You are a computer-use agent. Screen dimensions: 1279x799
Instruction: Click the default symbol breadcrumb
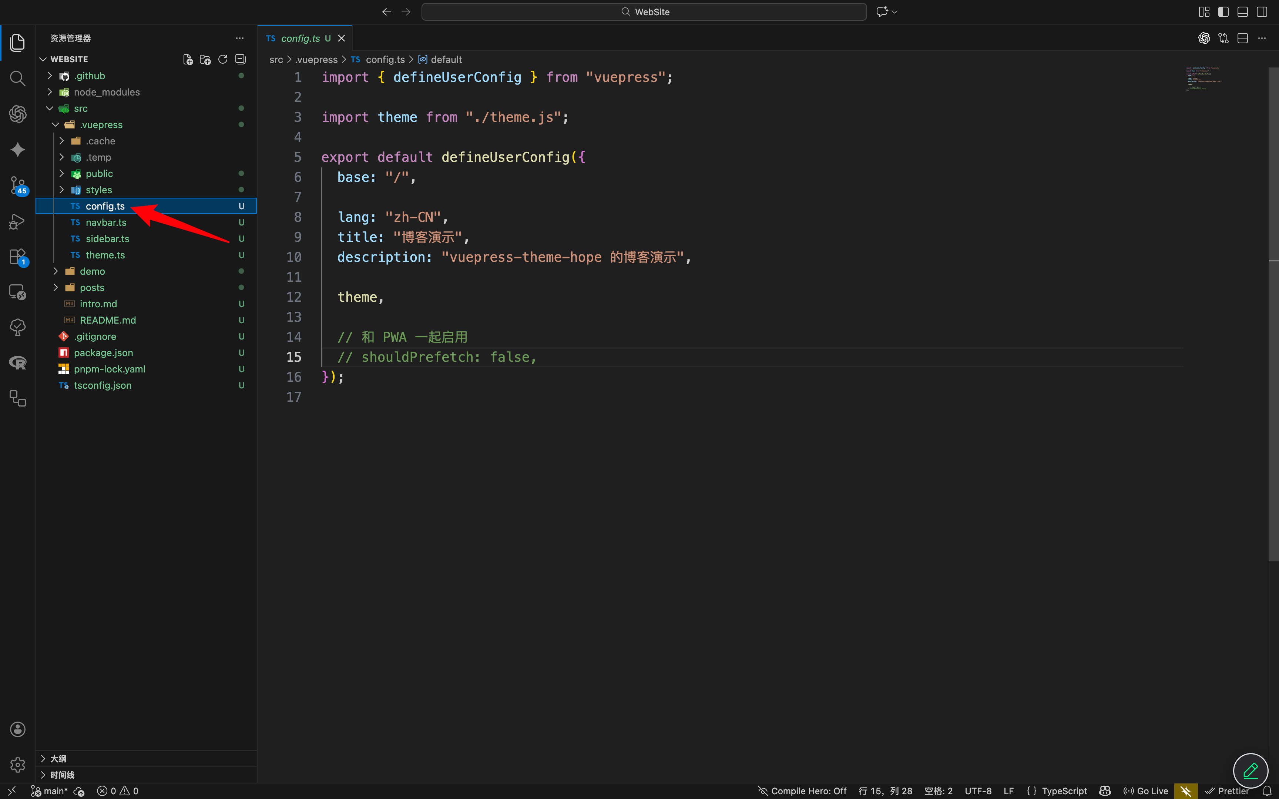point(440,60)
